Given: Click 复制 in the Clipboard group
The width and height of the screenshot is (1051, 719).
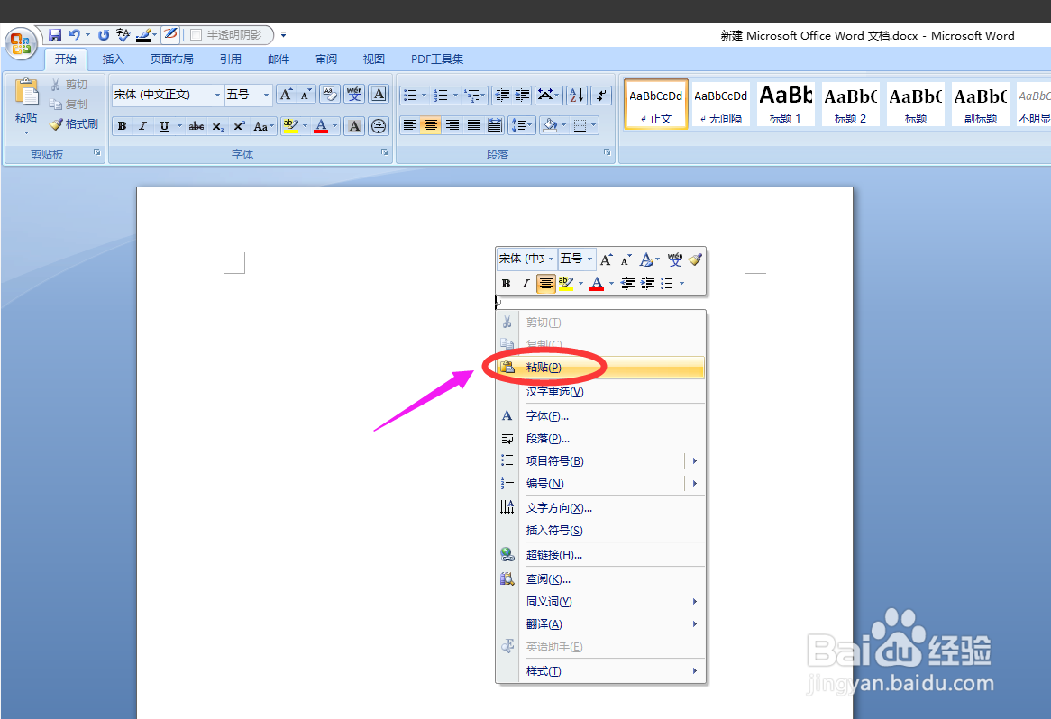Looking at the screenshot, I should 74,104.
